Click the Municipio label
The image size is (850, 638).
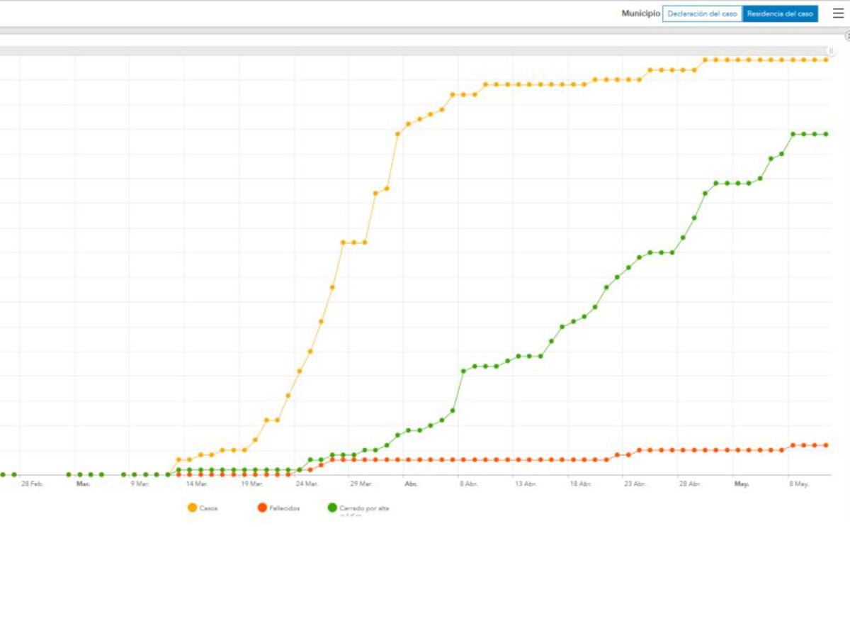640,14
